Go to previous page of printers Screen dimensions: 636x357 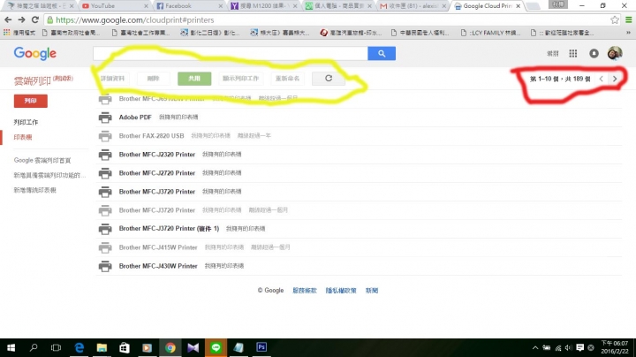(602, 79)
